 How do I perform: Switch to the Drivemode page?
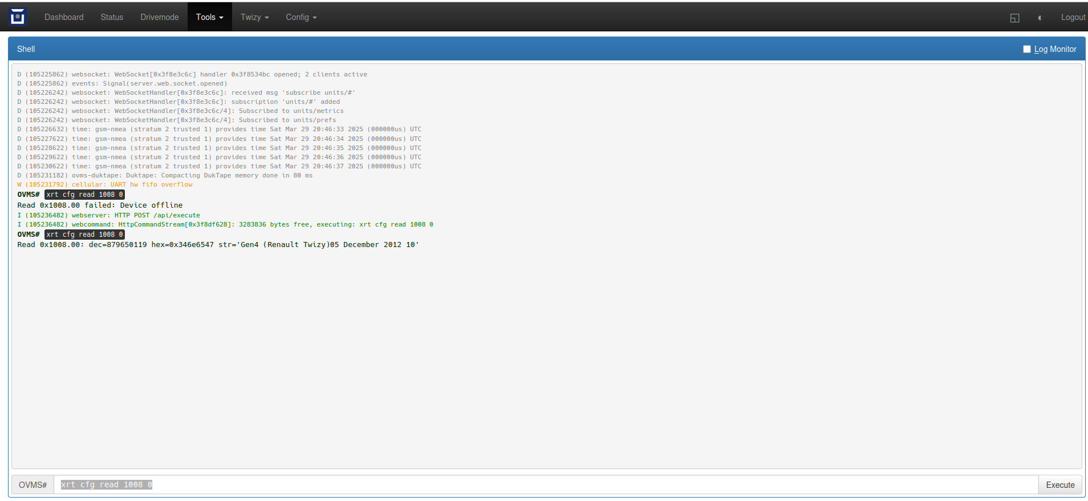160,17
